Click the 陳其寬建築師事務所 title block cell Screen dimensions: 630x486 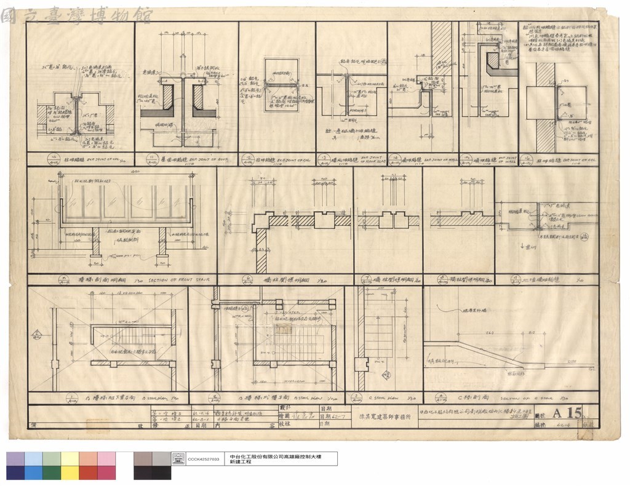click(385, 417)
